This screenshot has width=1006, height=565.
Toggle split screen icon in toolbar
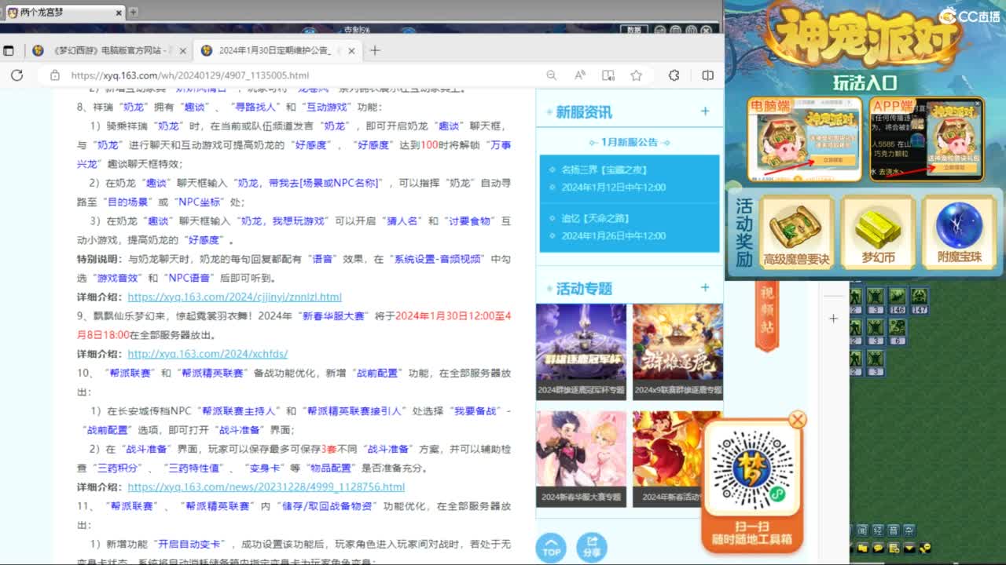pyautogui.click(x=707, y=75)
